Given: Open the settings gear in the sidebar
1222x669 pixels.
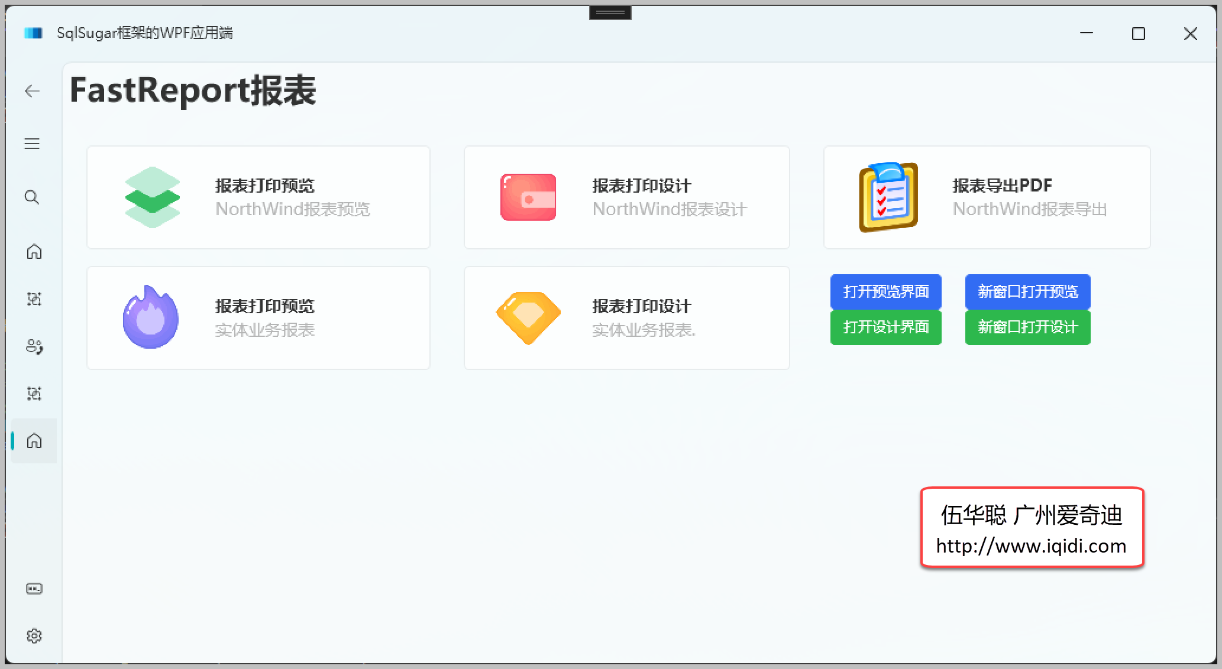Looking at the screenshot, I should tap(34, 636).
